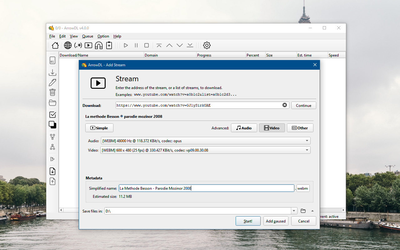Expand the Save files in drive list
The image size is (400, 250).
point(294,211)
